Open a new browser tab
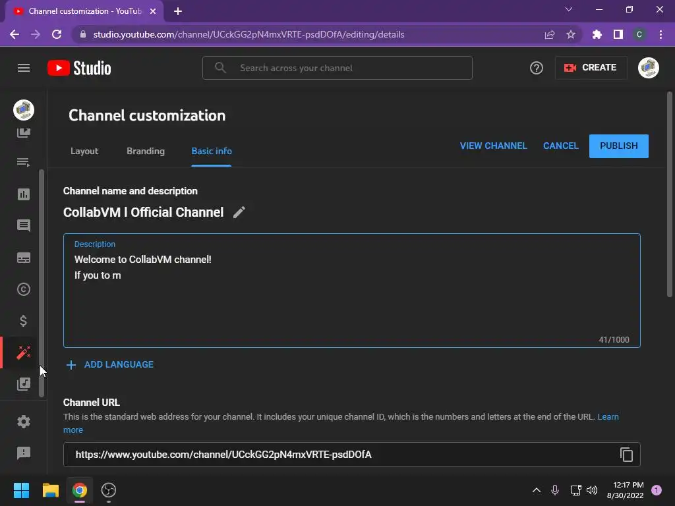 178,11
